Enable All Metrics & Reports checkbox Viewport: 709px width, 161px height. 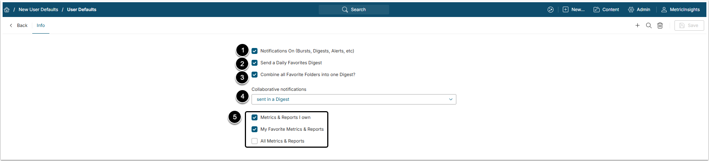click(x=255, y=141)
